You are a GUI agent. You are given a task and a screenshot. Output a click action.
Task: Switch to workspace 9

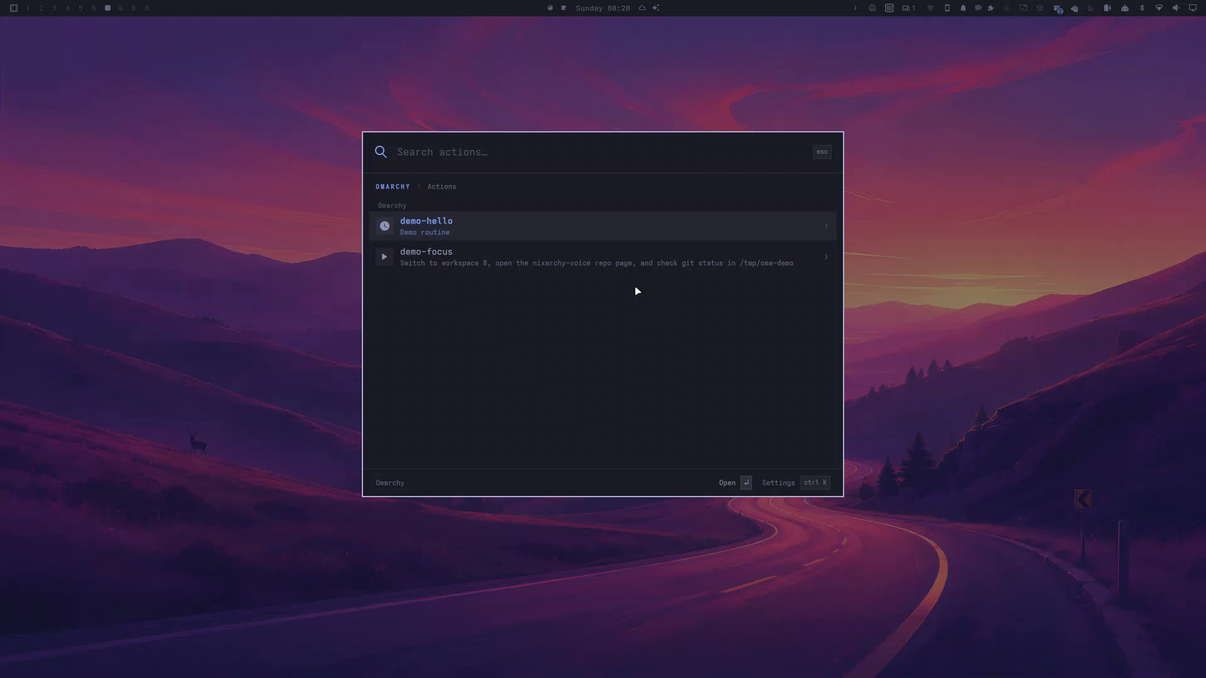[133, 8]
